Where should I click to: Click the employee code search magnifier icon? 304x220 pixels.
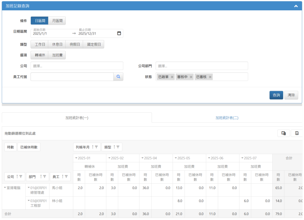(x=118, y=77)
